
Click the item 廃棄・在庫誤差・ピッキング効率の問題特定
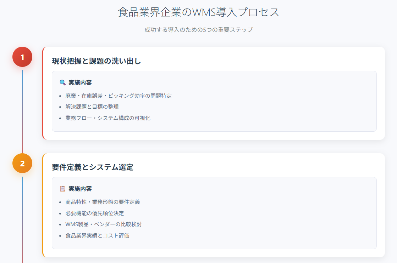click(x=118, y=96)
